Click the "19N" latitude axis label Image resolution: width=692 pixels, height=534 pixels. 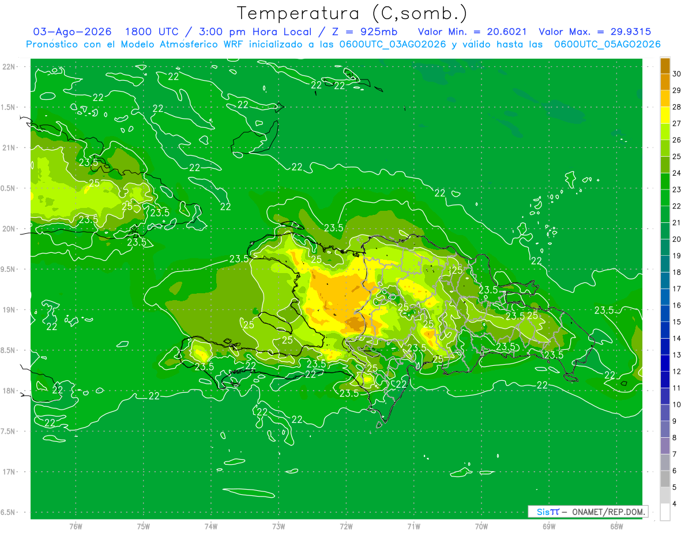click(x=10, y=310)
